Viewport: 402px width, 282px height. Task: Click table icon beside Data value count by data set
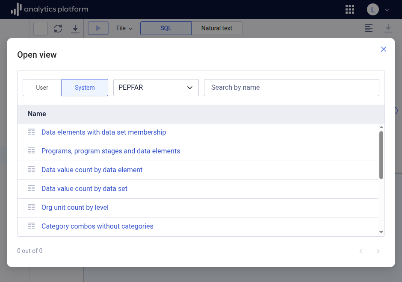[31, 188]
